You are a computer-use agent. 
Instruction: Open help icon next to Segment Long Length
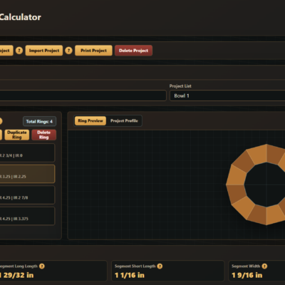[42, 266]
